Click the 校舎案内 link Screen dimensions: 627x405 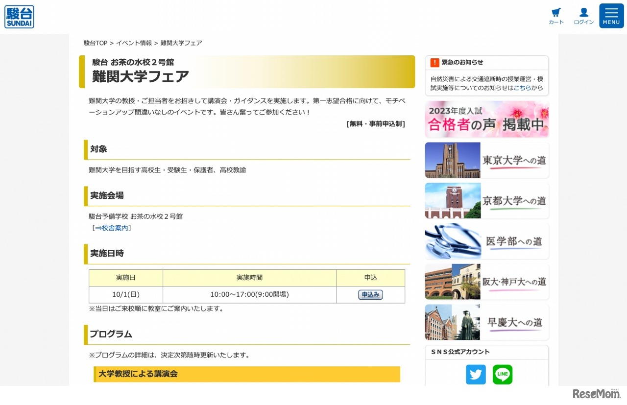point(113,228)
